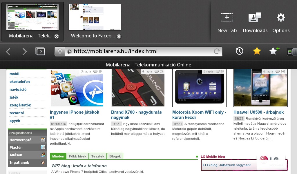Image resolution: width=297 pixels, height=174 pixels.
Task: Open Állások service
Action: pos(16,155)
